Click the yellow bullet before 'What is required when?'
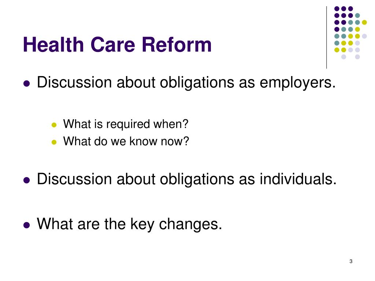This screenshot has height=281, width=375. click(x=54, y=125)
